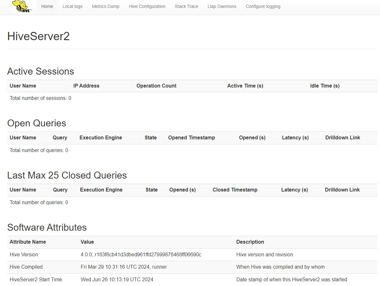Click User Name header in Open Queries
The image size is (380, 286).
[x=23, y=137]
